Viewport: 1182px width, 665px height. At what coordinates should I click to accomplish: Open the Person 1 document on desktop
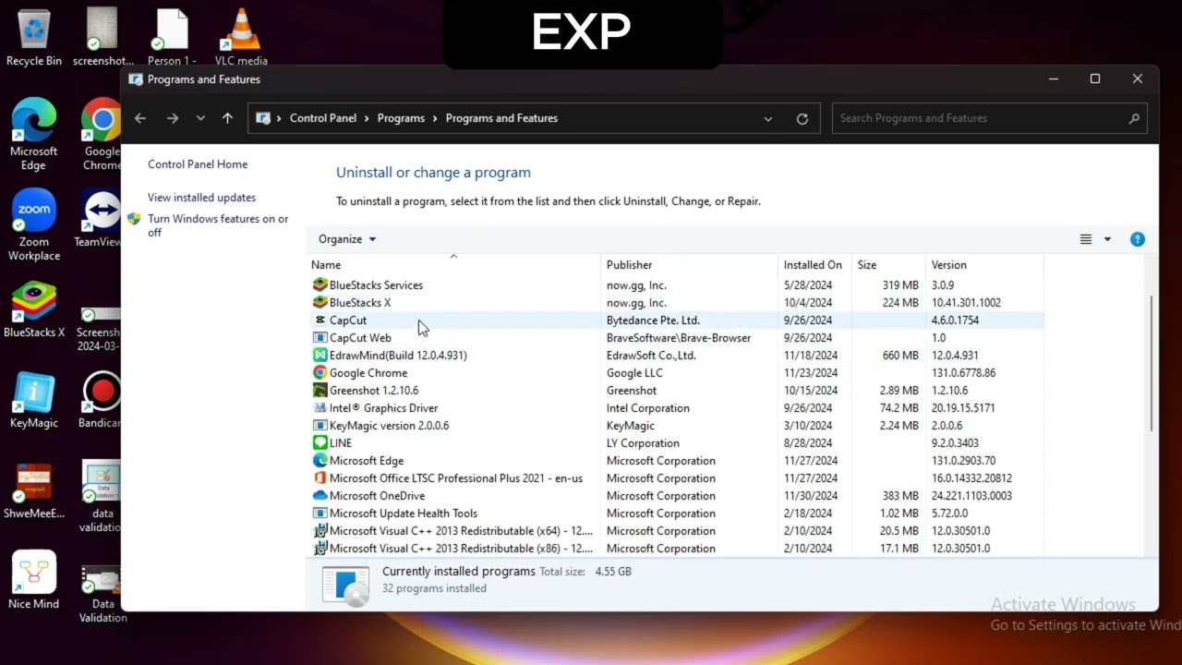(x=172, y=38)
